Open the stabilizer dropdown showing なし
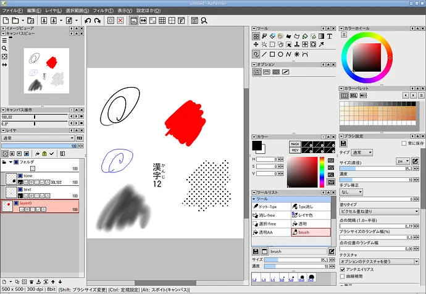This screenshot has height=294, width=426. tap(351, 192)
